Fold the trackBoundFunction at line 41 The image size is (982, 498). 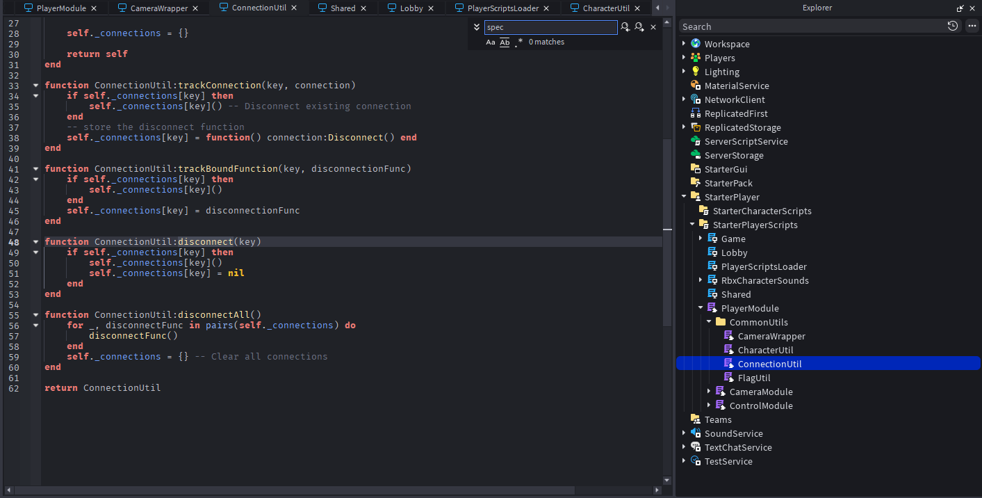[x=35, y=168]
